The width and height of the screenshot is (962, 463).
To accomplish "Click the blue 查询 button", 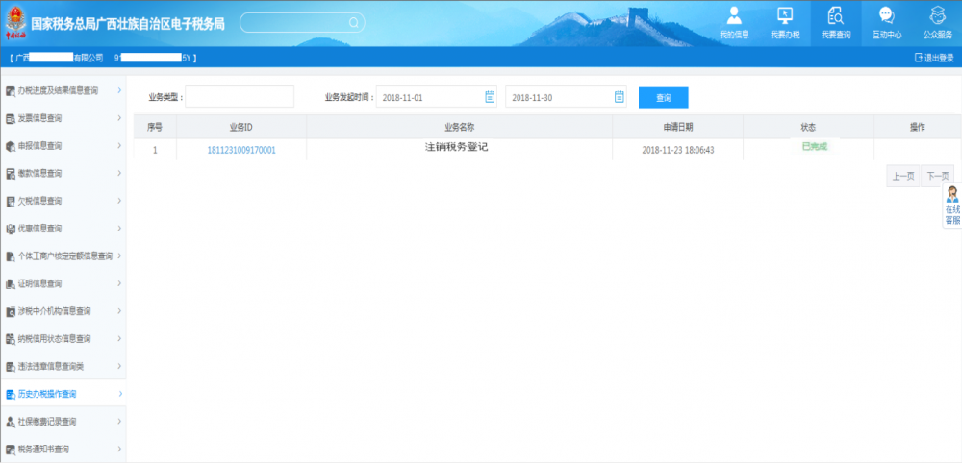I will click(663, 98).
